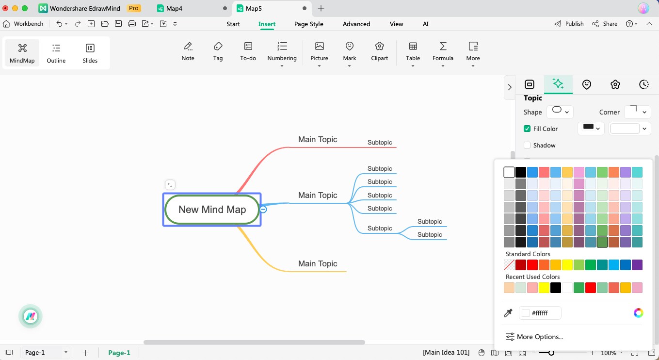Click the undo arrow

tap(59, 23)
